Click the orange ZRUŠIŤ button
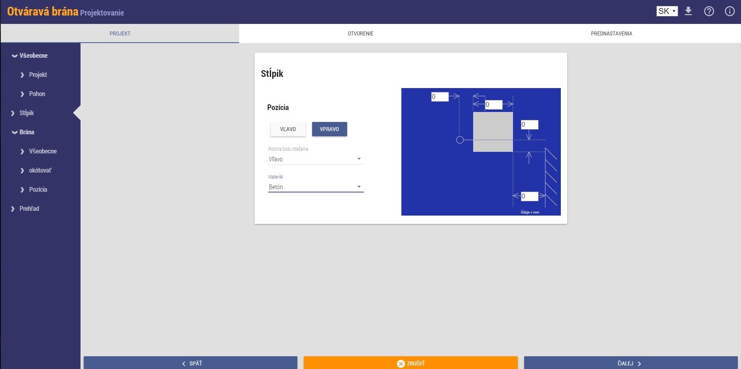Viewport: 741px width, 369px height. 411,363
